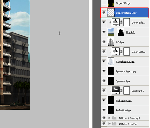This screenshot has height=128, width=150.
Task: Hide the Cars Motion Blur layer
Action: (104, 12)
